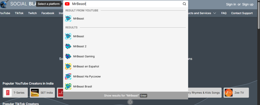
Task: Click the magnifying glass search icon
Action: (x=184, y=4)
